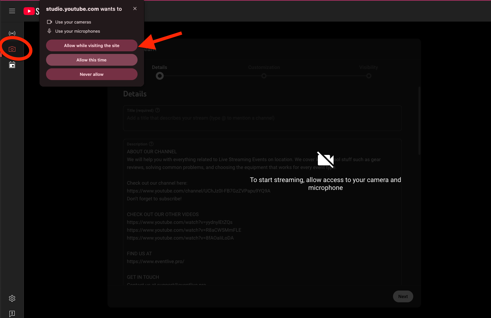Select the Webcam camera icon in sidebar

(x=12, y=49)
